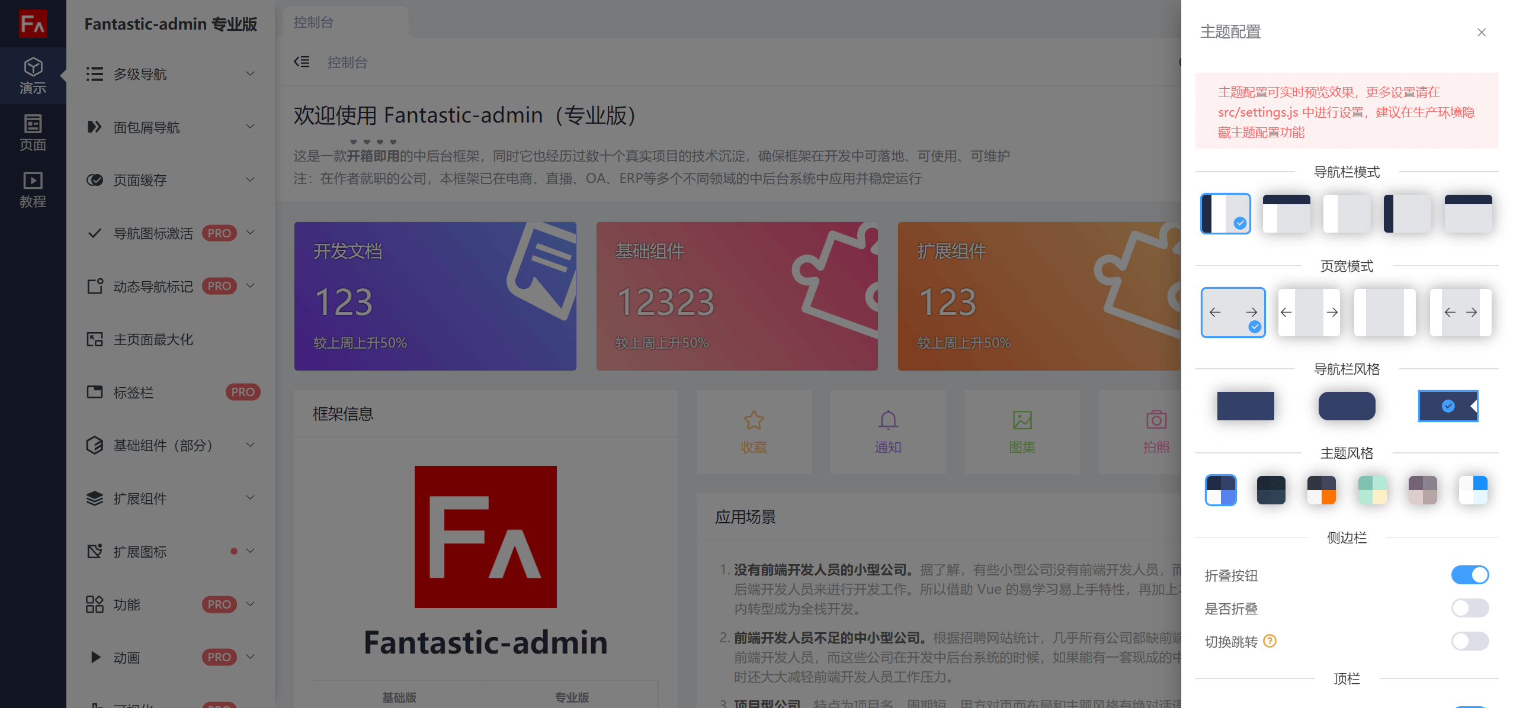The image size is (1513, 708).
Task: Open the 标签栏 menu item
Action: click(x=171, y=392)
